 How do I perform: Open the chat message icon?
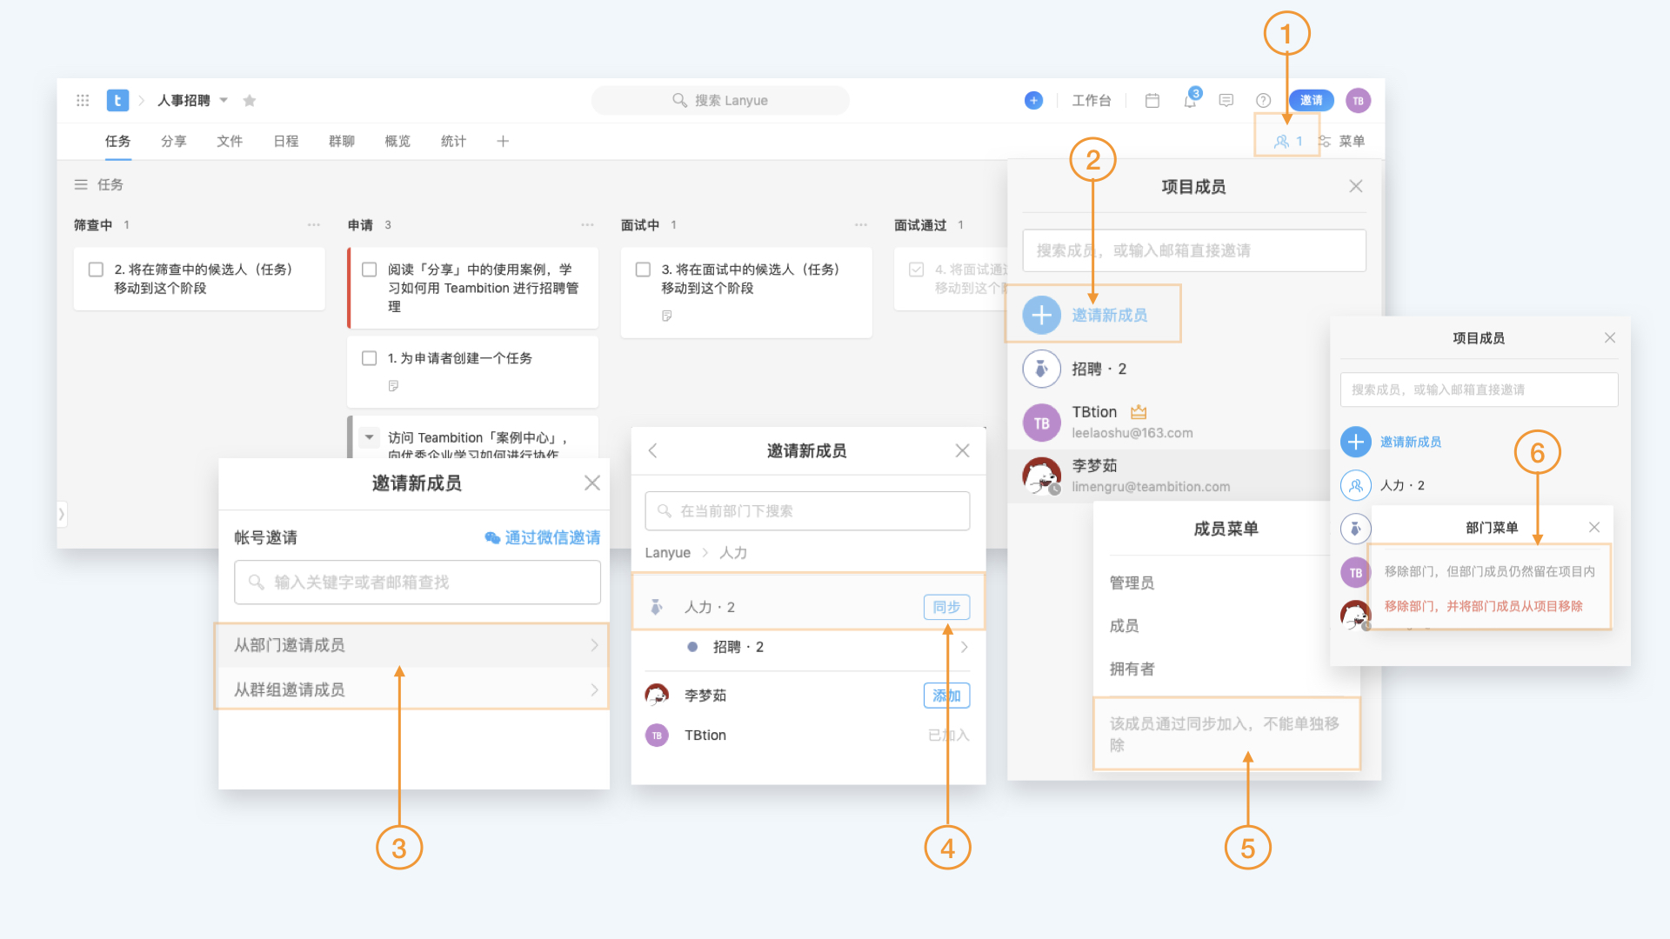pos(1226,101)
